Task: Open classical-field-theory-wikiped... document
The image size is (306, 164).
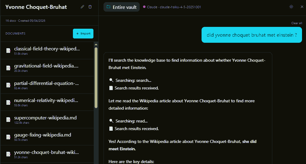Action: coord(47,51)
